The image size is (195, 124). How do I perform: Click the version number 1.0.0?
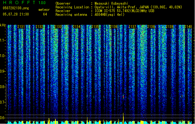[42, 3]
